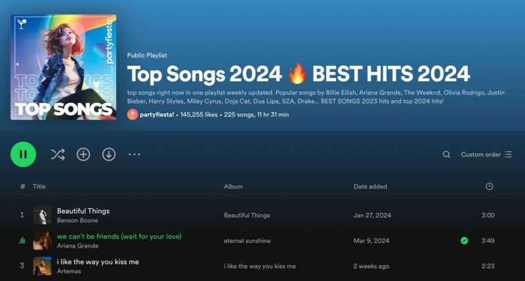The image size is (525, 281).
Task: Open the three-dot more options menu
Action: 135,155
